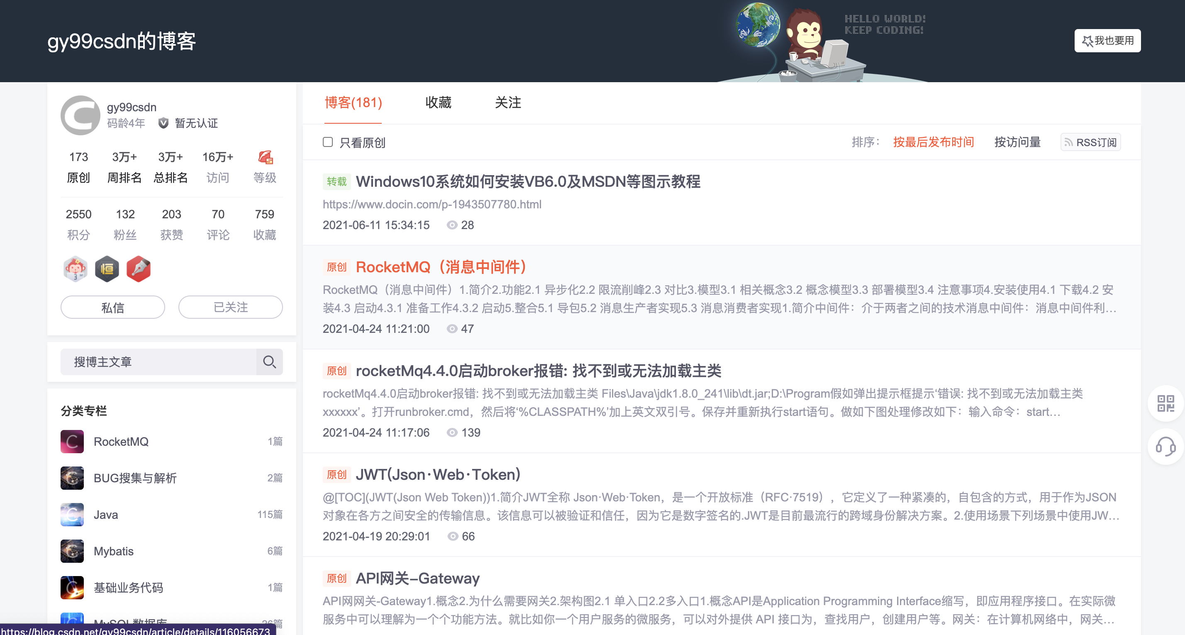The height and width of the screenshot is (635, 1185).
Task: Click the 70 评论 stat
Action: pos(218,225)
